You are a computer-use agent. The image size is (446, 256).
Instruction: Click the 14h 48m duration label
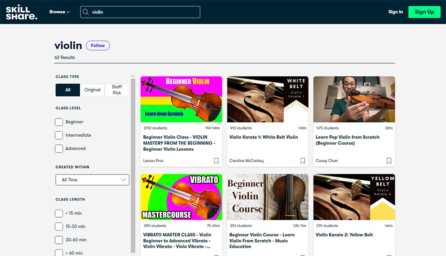click(x=213, y=128)
